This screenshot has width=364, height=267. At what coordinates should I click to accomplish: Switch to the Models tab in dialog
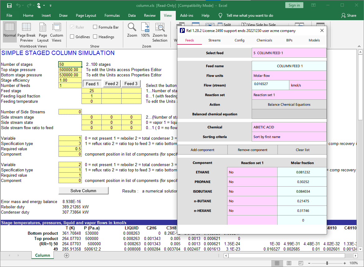[x=314, y=40]
